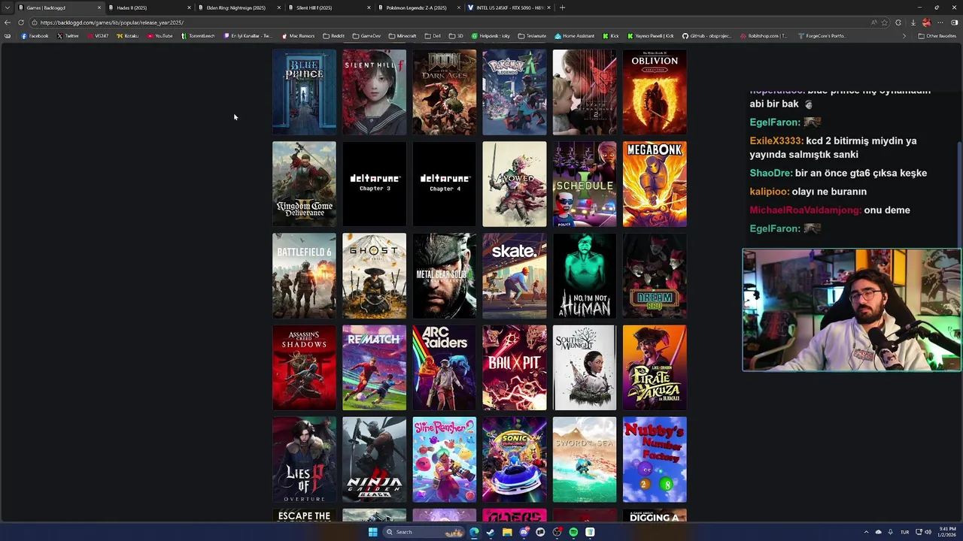This screenshot has height=541, width=963.
Task: Open the Twitter bookmark
Action: (x=68, y=36)
